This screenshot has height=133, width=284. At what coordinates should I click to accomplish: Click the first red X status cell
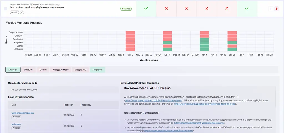(166, 9)
